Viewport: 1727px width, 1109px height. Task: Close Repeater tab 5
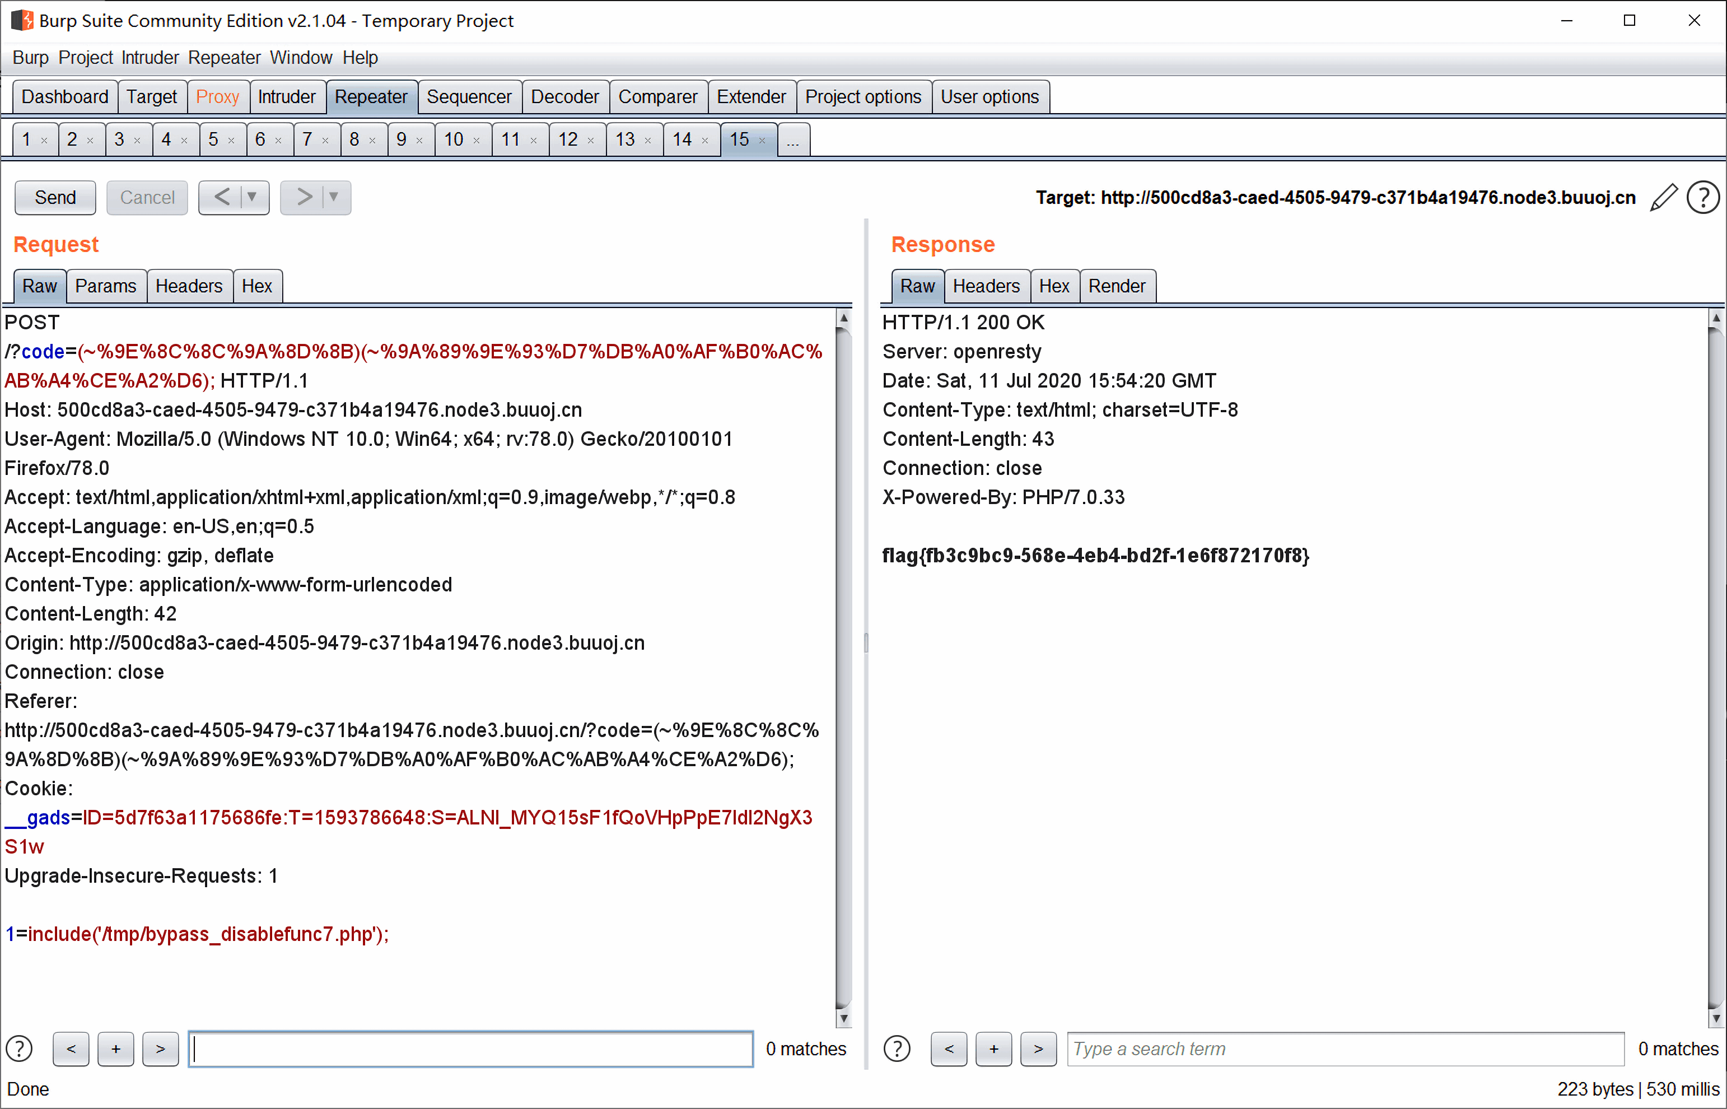(x=232, y=141)
